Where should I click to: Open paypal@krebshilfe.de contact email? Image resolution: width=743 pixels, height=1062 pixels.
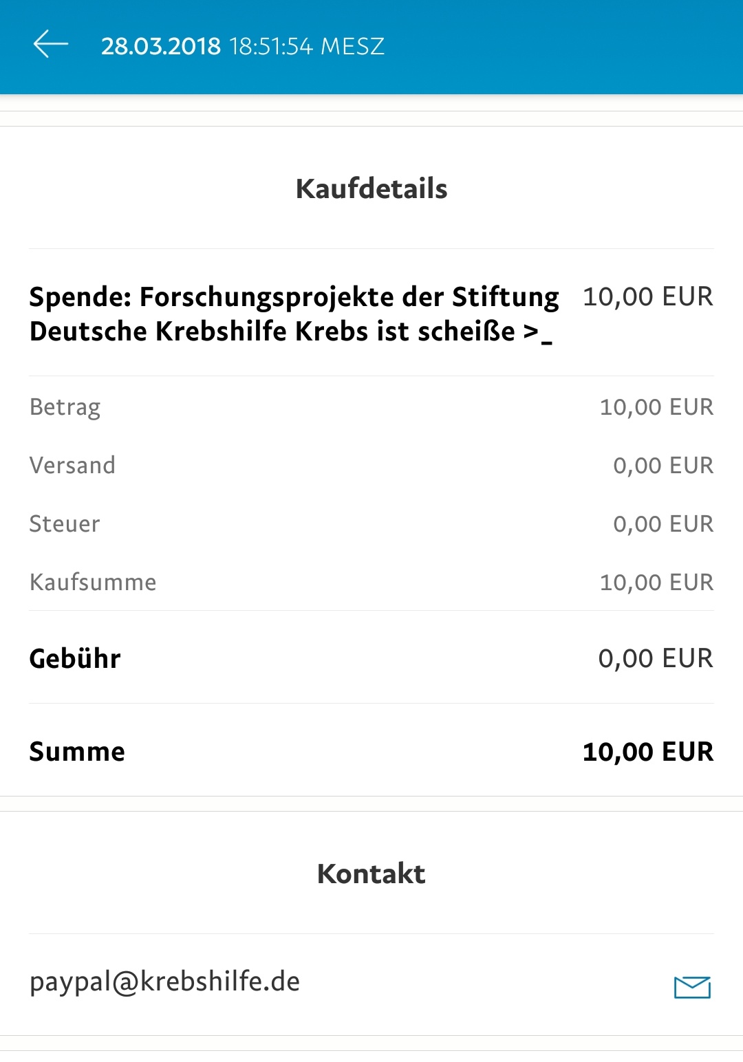click(x=164, y=982)
